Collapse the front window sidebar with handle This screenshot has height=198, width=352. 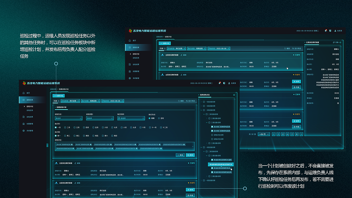tap(47, 145)
